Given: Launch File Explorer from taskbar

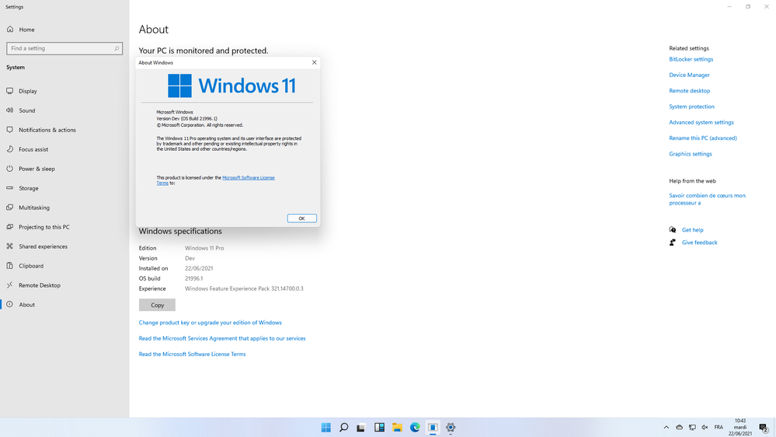Looking at the screenshot, I should [x=397, y=427].
